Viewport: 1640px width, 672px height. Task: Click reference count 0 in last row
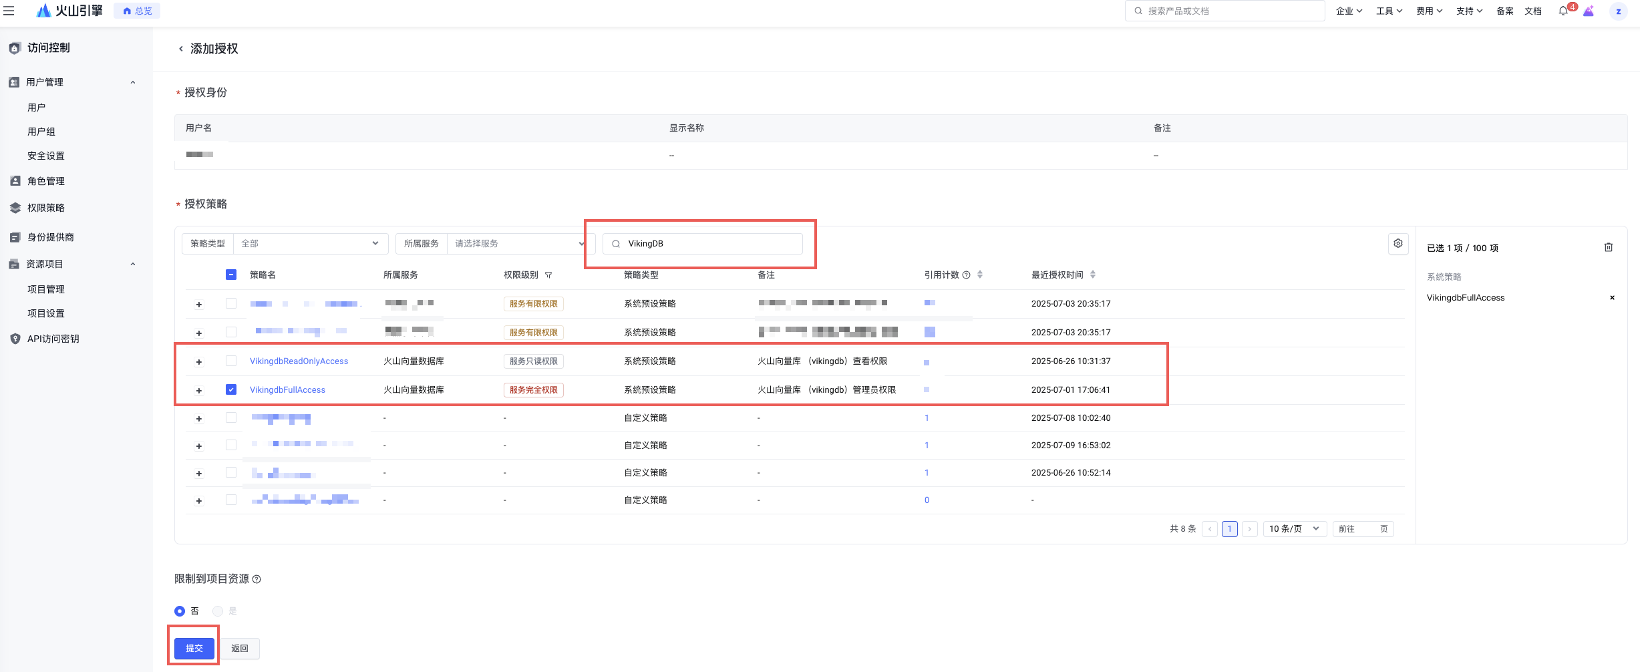(x=927, y=500)
